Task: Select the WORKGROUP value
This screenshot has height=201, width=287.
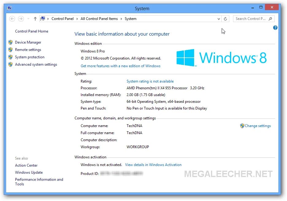Action: pos(138,147)
